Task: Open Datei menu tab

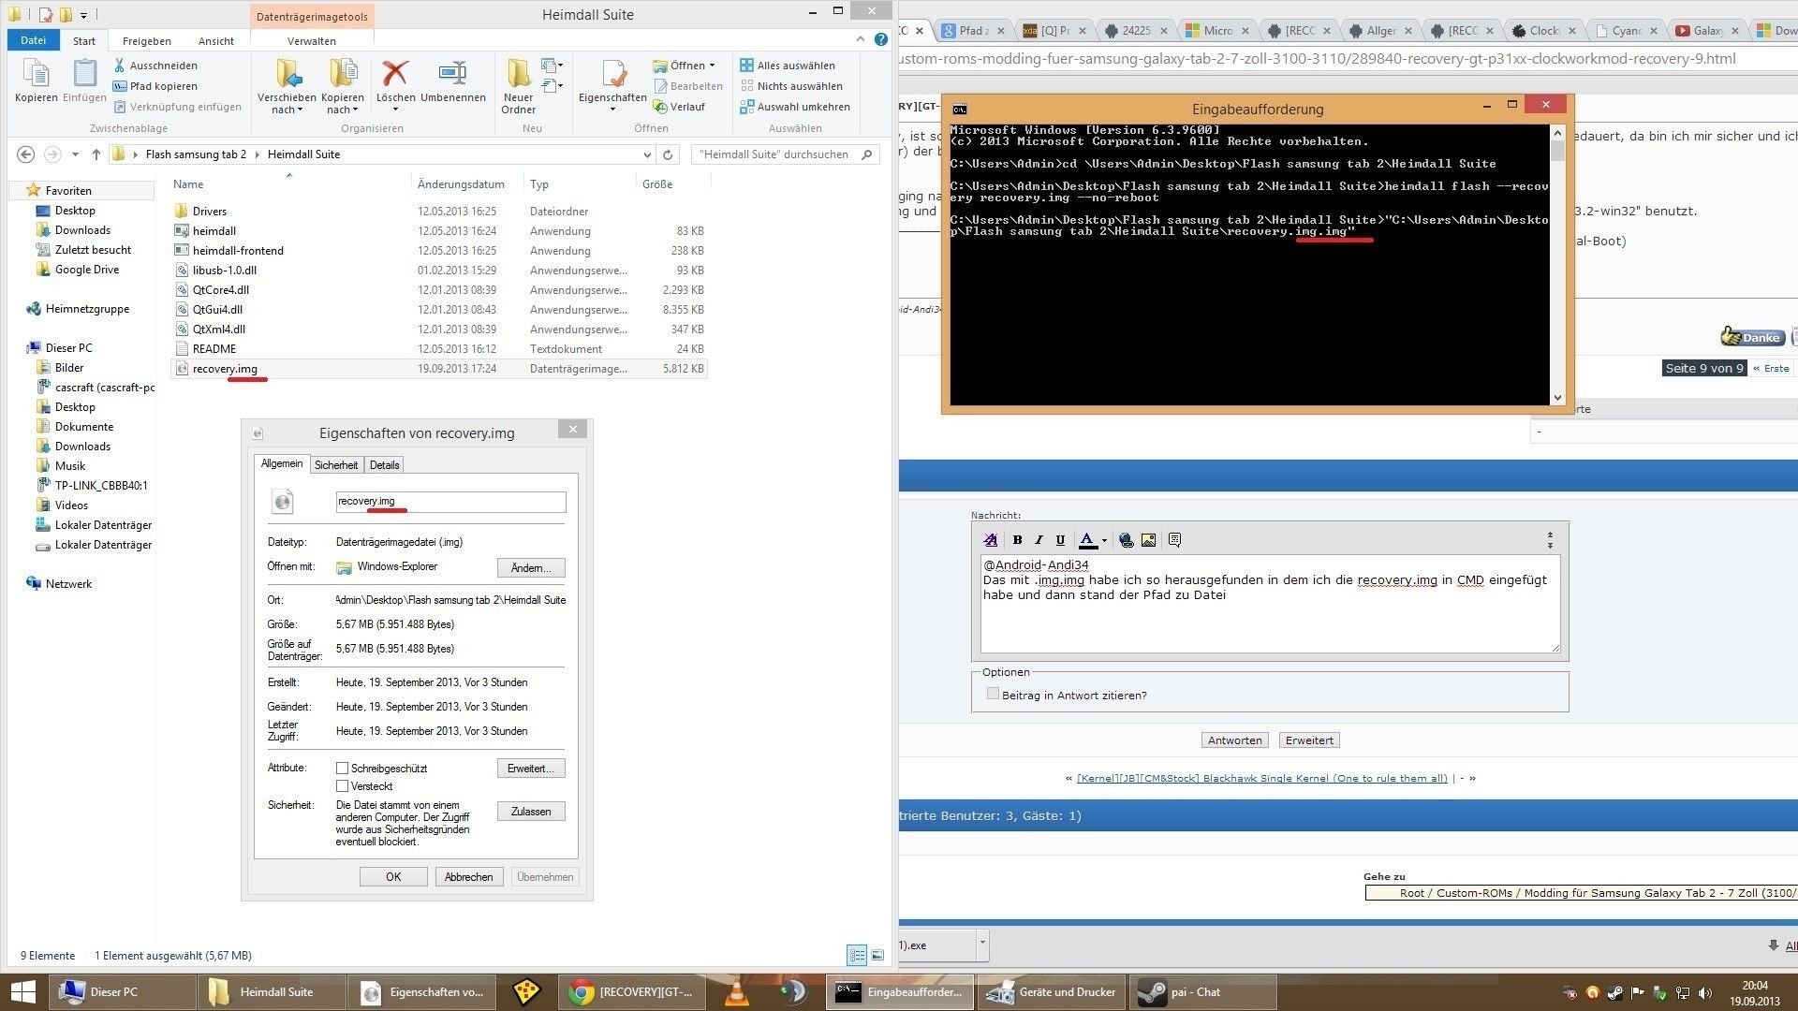Action: (x=33, y=40)
